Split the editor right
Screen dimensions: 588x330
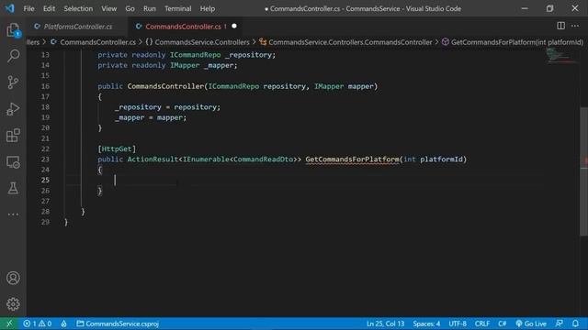click(x=560, y=26)
